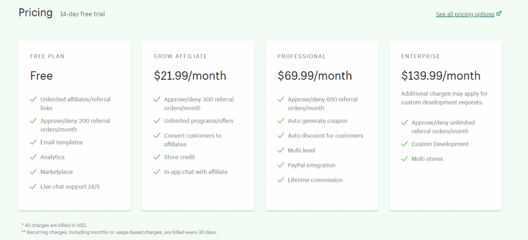528x240 pixels.
Task: Click checkmark next to Multi-stores
Action: [404, 159]
